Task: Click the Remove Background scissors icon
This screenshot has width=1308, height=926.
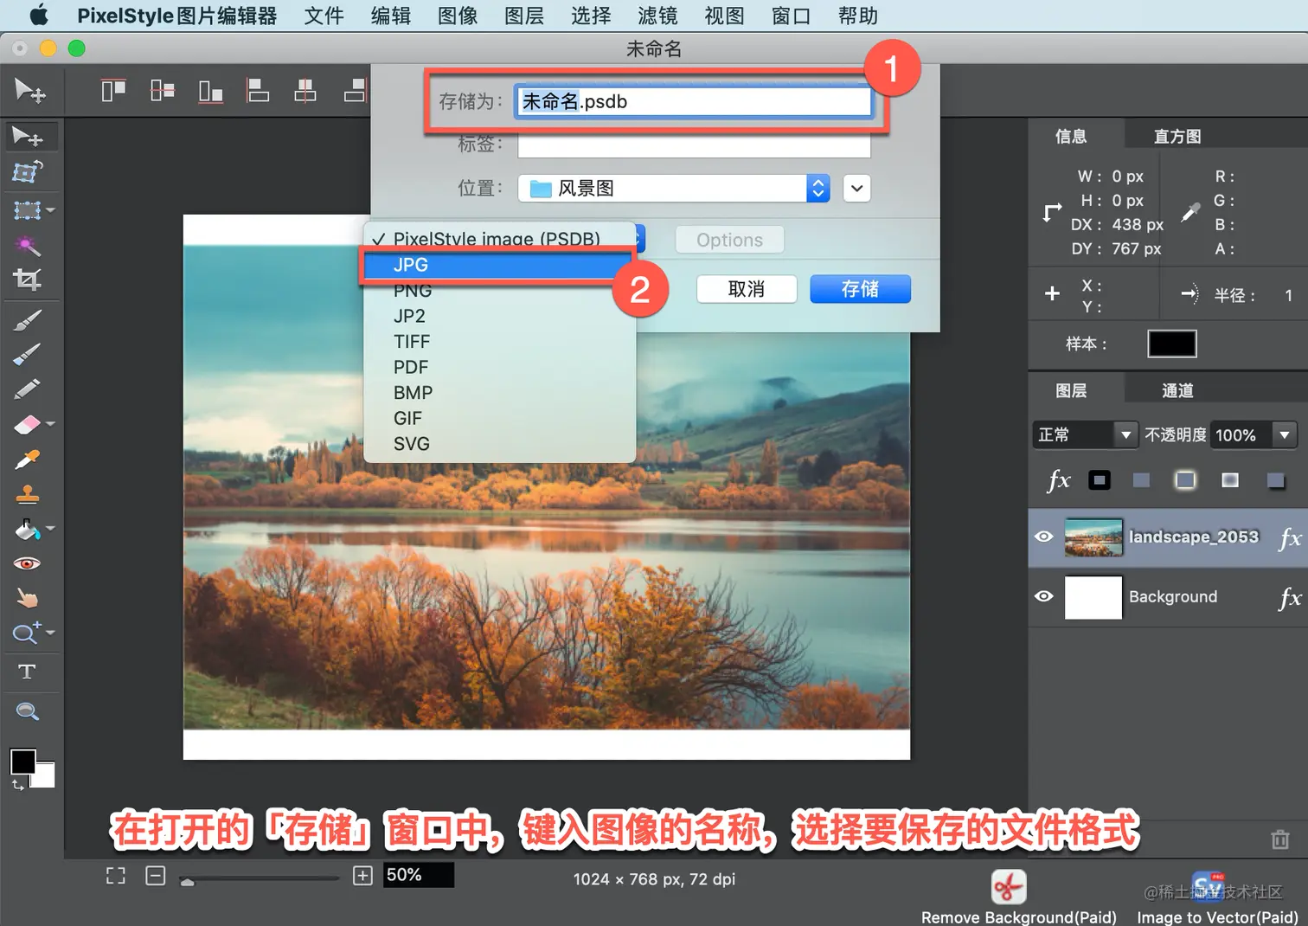Action: tap(1008, 887)
